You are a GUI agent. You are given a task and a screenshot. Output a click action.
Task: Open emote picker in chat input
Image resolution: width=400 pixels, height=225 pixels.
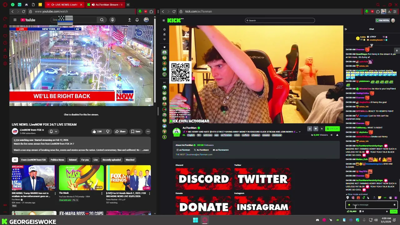point(394,205)
